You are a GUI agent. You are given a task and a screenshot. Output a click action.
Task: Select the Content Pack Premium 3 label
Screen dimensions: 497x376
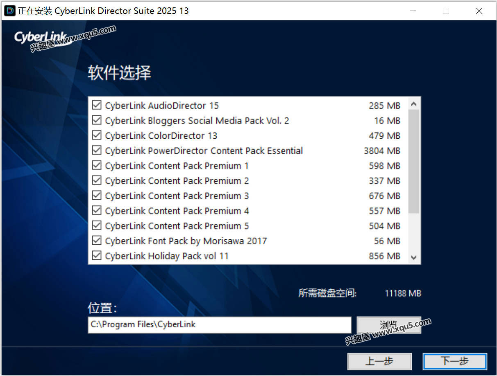177,196
